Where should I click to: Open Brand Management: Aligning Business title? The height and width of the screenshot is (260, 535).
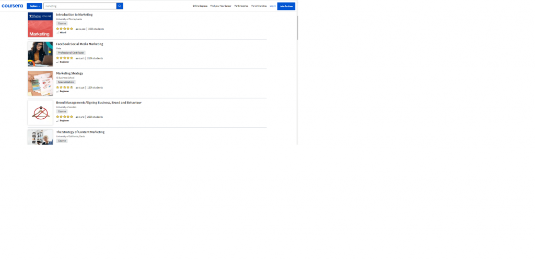pyautogui.click(x=99, y=103)
